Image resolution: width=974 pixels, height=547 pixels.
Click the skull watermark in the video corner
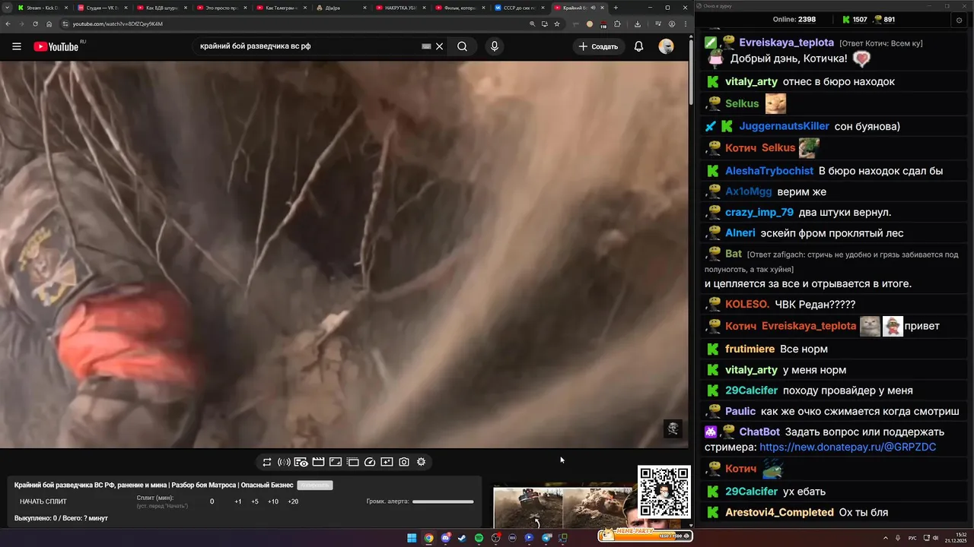673,428
